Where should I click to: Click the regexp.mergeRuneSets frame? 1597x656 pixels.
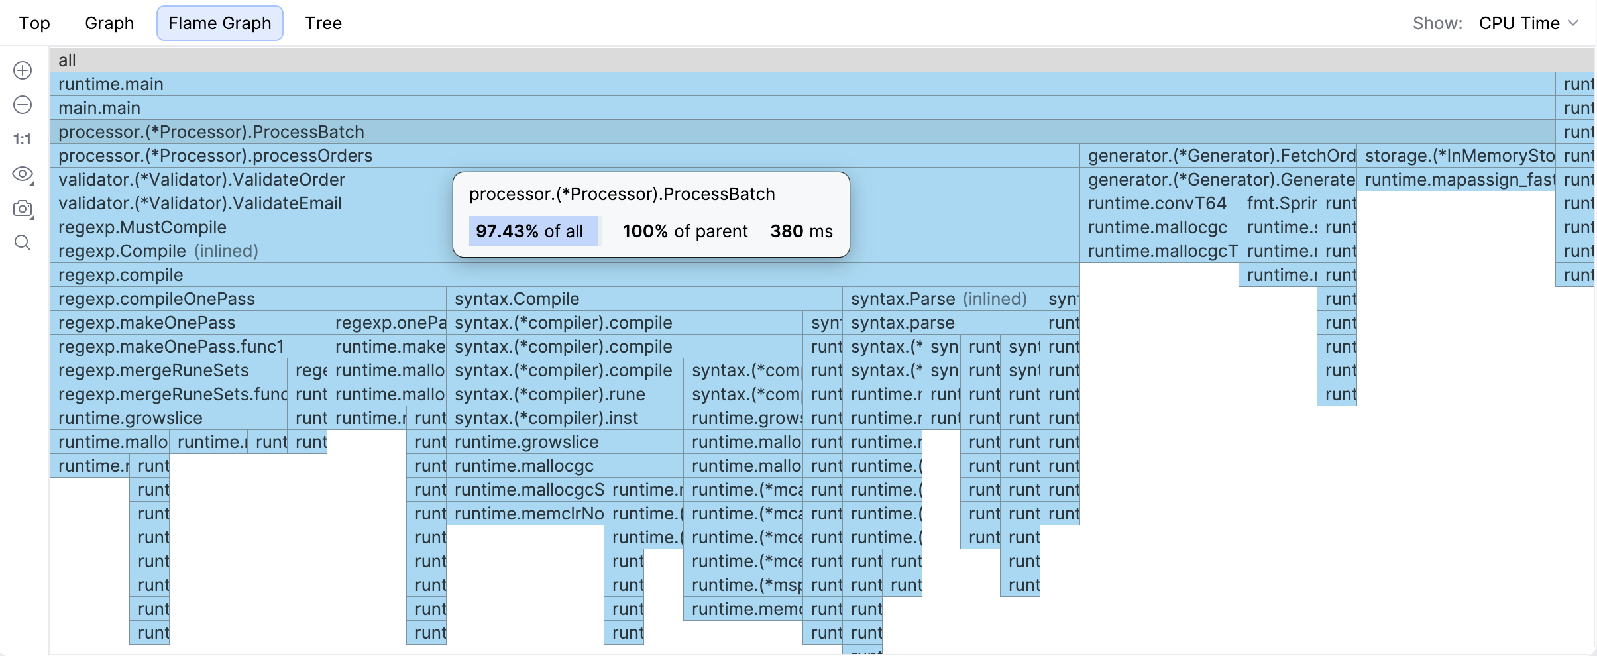[168, 370]
